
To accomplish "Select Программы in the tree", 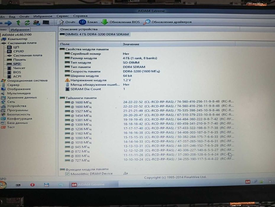I will point(17,110).
